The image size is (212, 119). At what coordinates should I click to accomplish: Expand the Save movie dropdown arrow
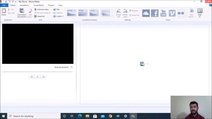[194, 17]
